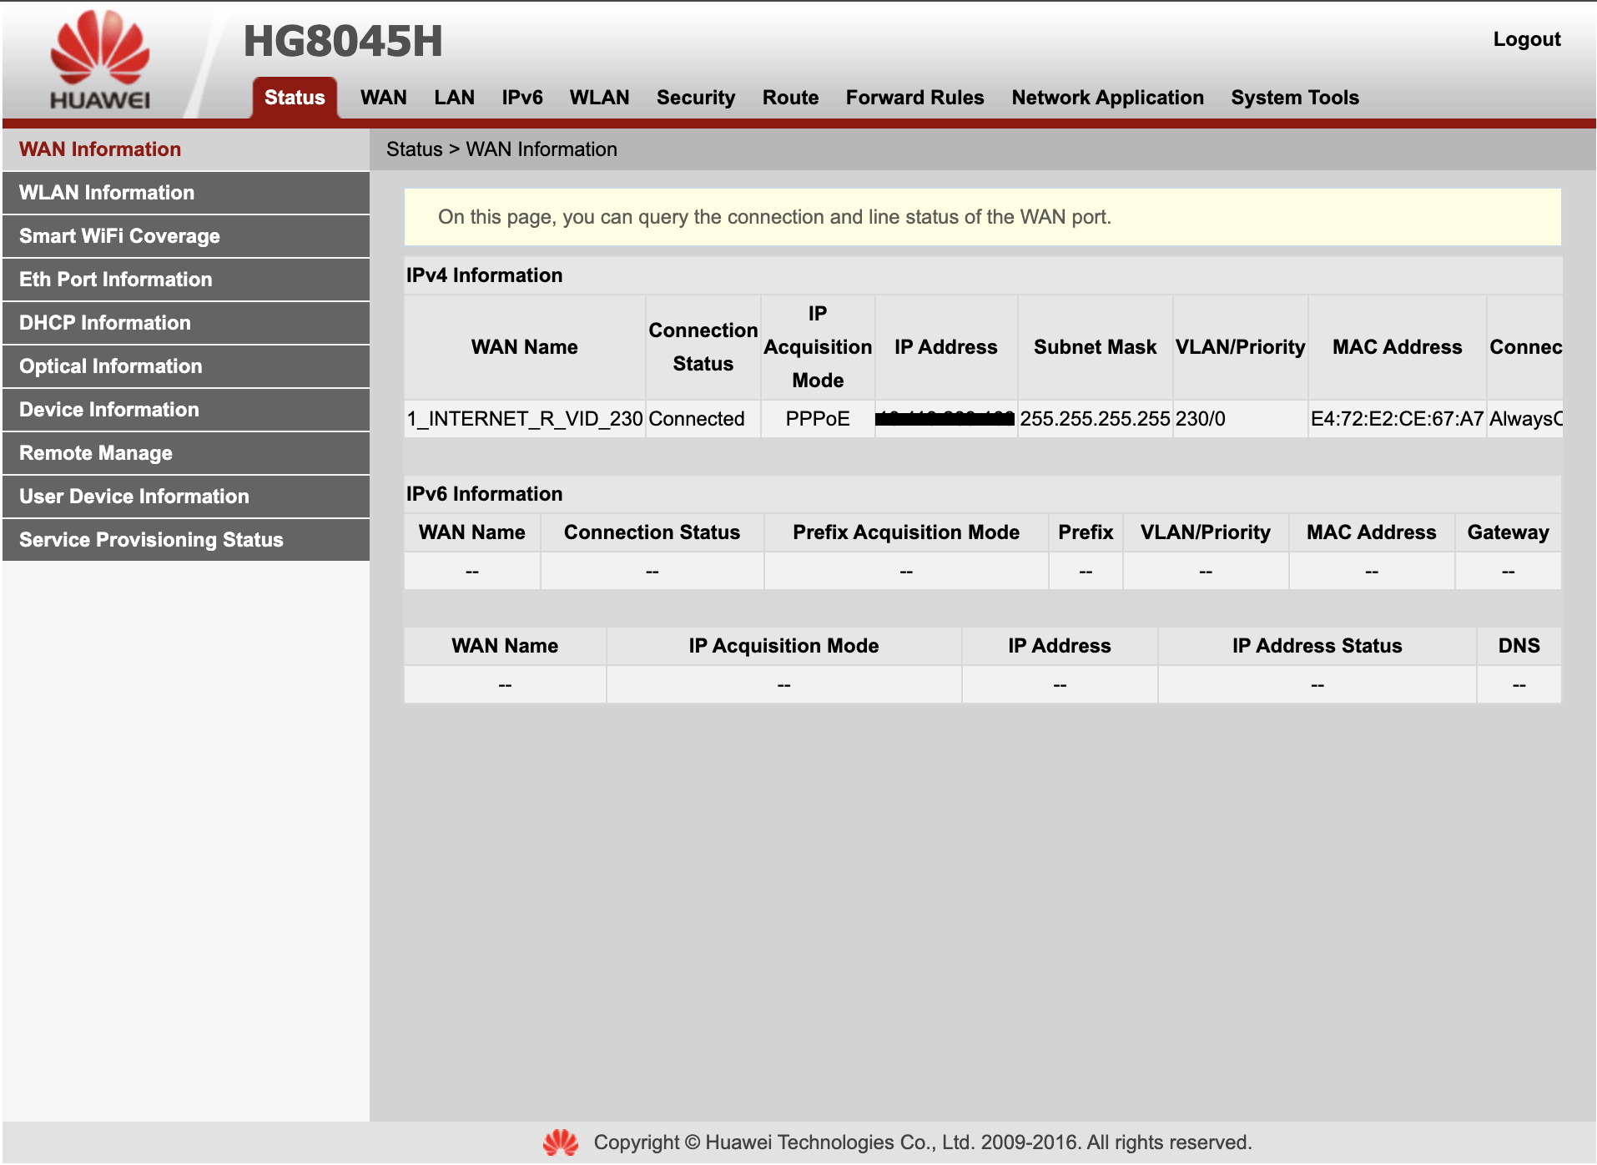Open Forward Rules tab
This screenshot has height=1165, width=1597.
pyautogui.click(x=914, y=98)
